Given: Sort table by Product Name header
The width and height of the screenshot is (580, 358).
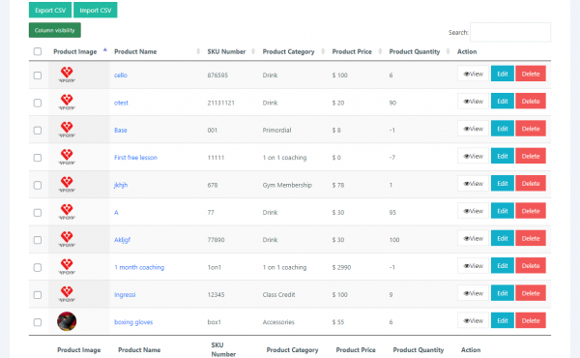Looking at the screenshot, I should tap(135, 52).
